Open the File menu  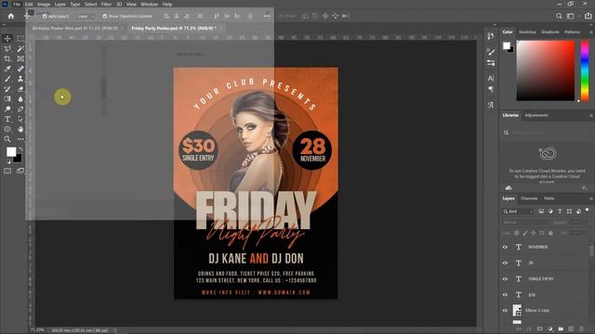17,4
